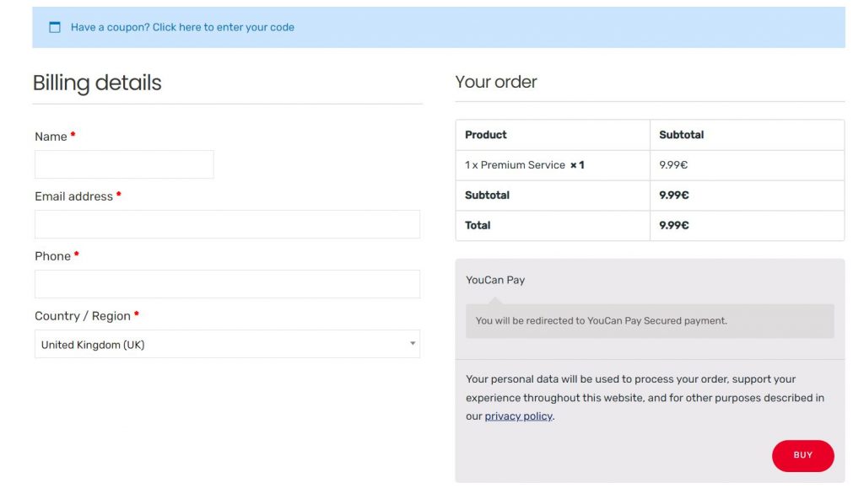Screen dimensions: 864x488
Task: Click into the Email address field
Action: (x=227, y=224)
